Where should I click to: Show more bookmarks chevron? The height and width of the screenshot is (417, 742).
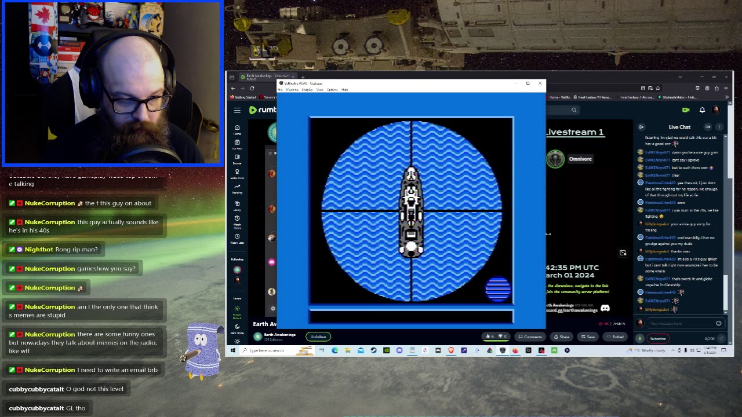click(x=726, y=97)
